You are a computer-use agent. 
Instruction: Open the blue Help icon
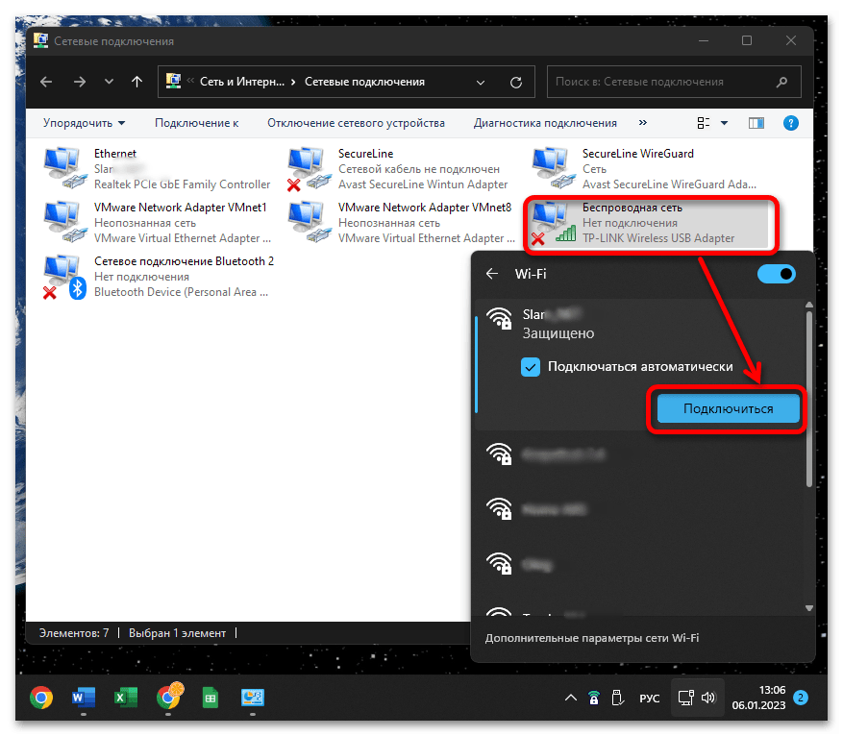(x=791, y=123)
